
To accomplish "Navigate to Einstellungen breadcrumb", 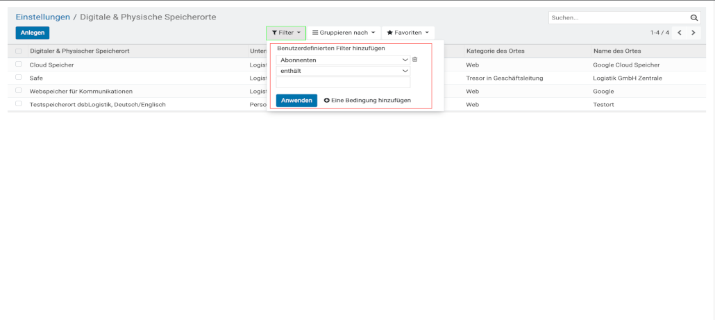I will [x=43, y=17].
